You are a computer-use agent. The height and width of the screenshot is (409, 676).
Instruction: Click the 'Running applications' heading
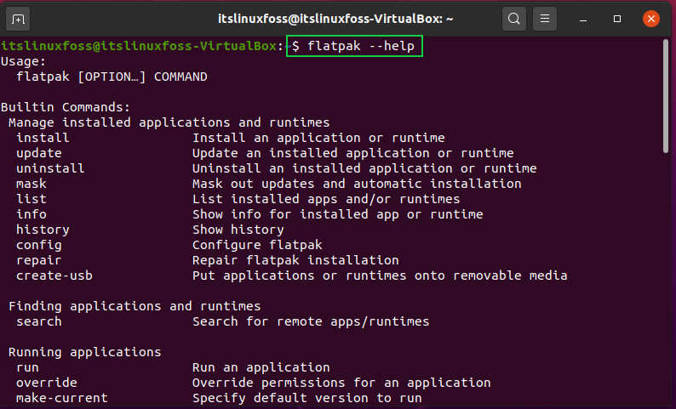coord(84,352)
